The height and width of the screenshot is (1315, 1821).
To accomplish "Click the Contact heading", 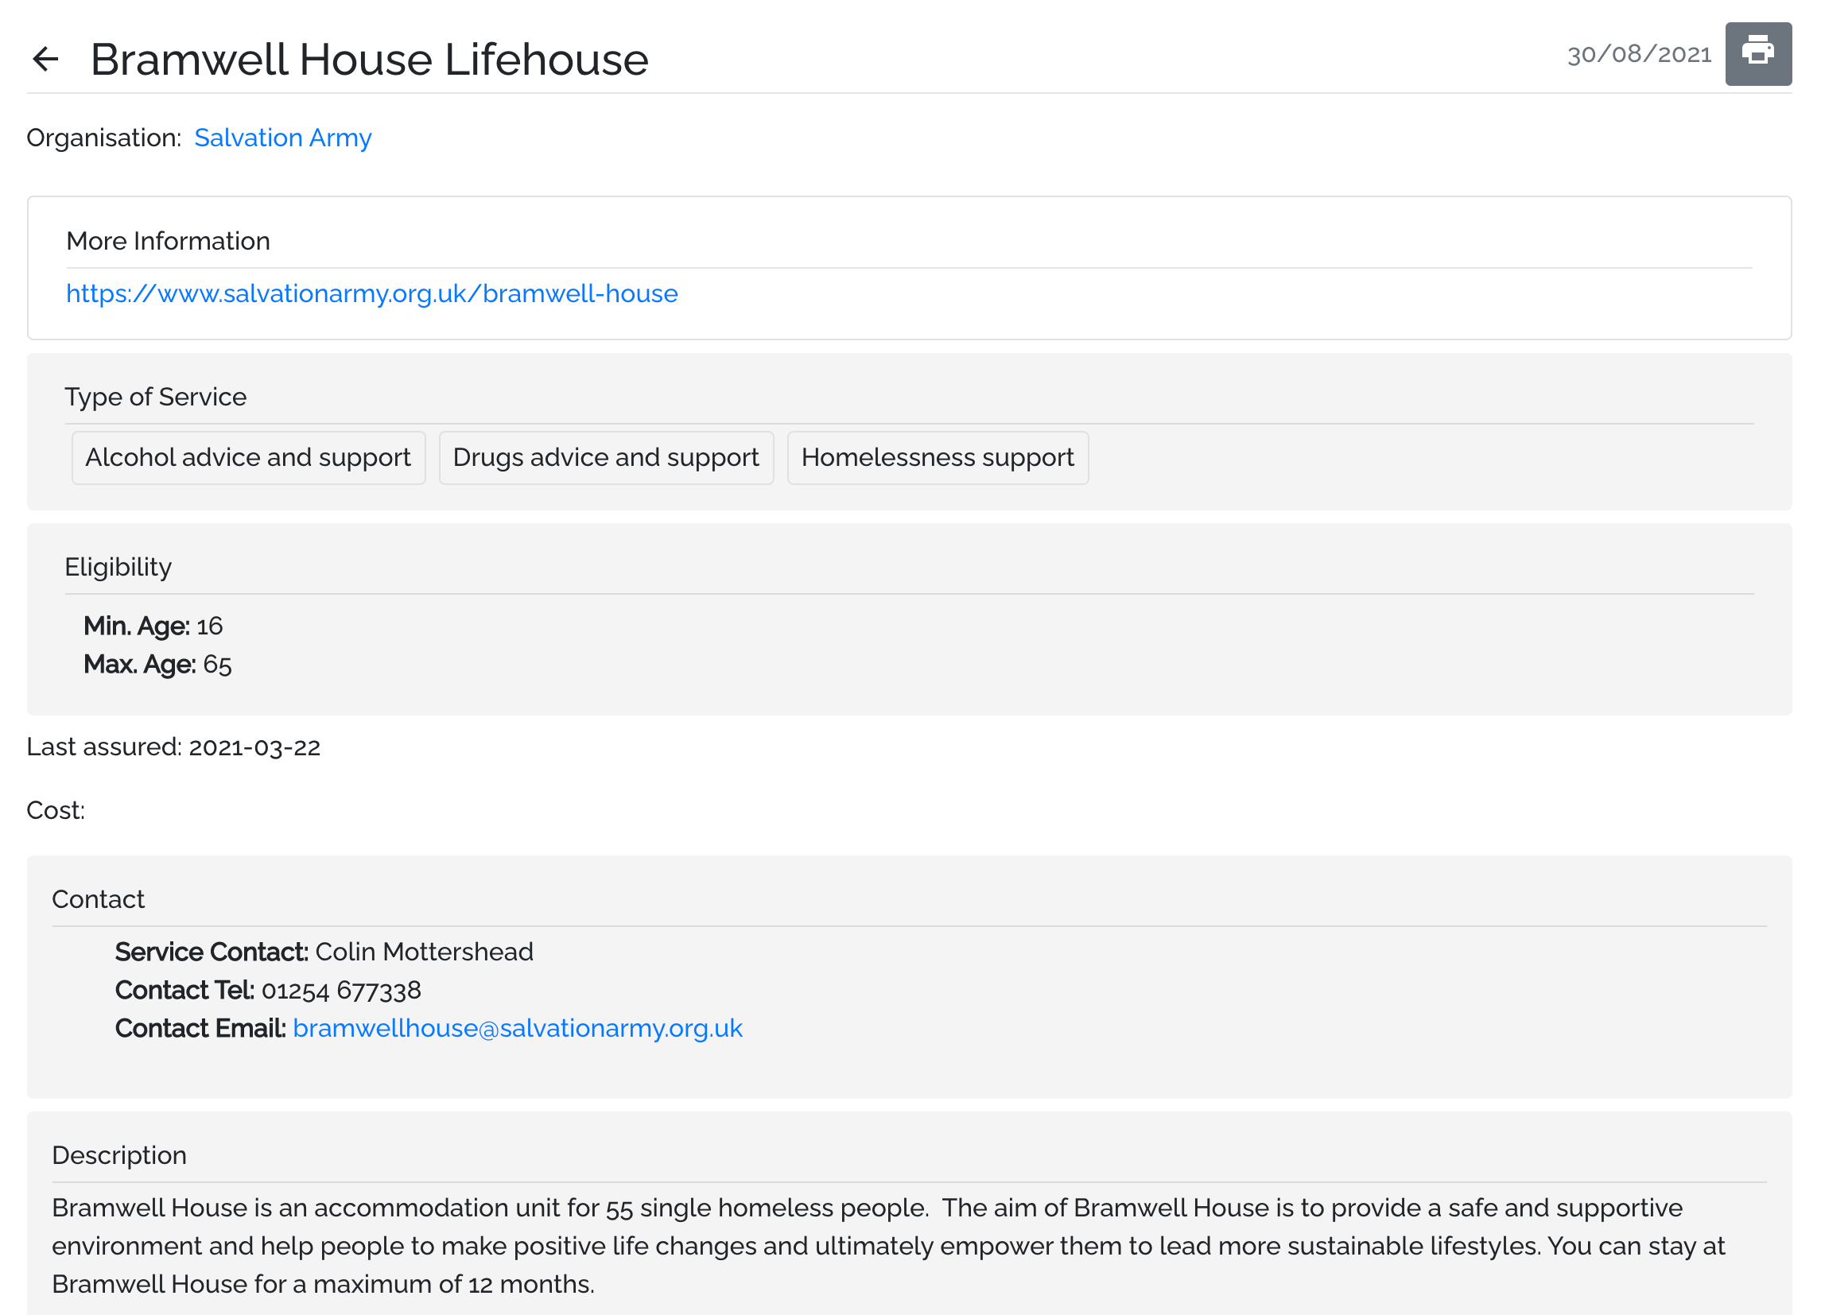I will click(x=98, y=899).
